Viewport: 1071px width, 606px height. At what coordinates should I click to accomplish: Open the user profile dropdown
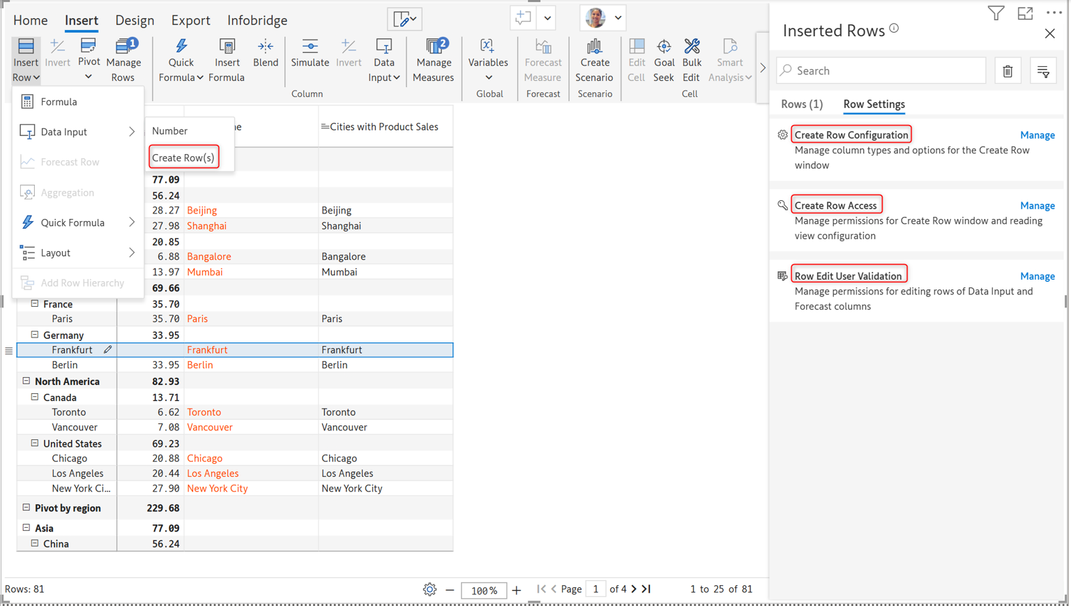[x=603, y=18]
